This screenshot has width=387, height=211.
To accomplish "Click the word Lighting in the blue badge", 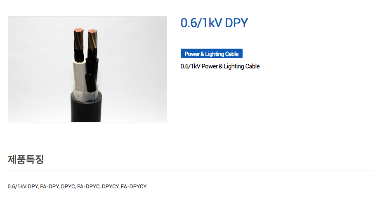I will tap(215, 54).
